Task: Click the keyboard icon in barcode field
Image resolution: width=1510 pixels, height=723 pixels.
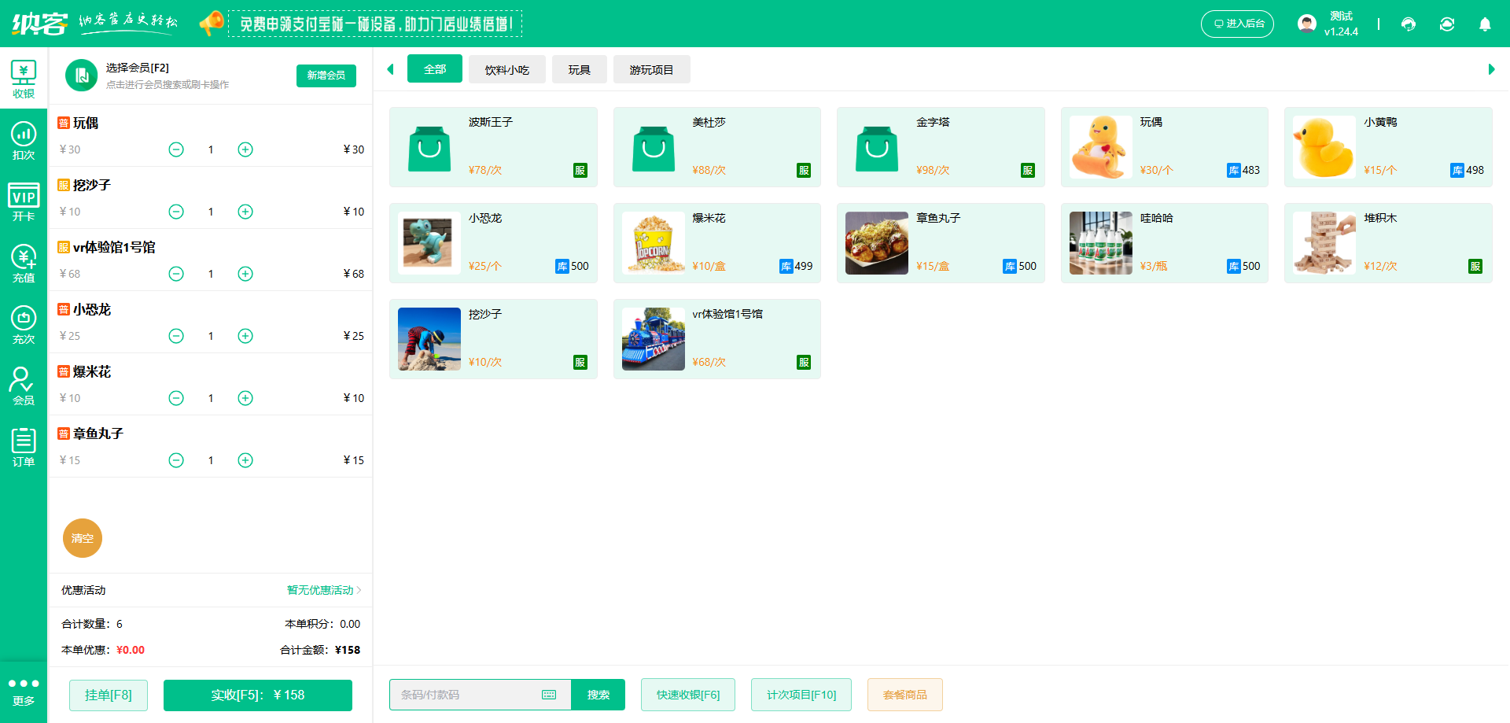Action: click(549, 695)
